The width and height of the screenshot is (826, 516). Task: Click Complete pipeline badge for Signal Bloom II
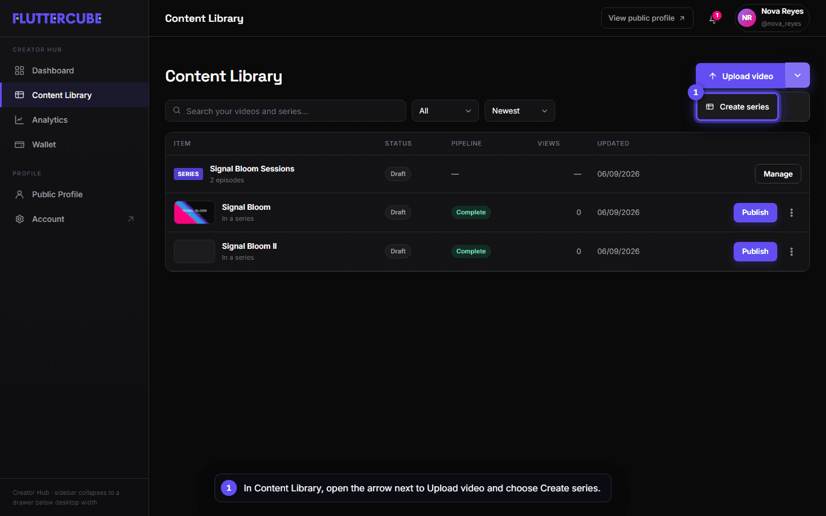tap(471, 251)
